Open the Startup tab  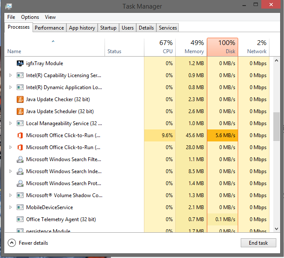tap(108, 28)
